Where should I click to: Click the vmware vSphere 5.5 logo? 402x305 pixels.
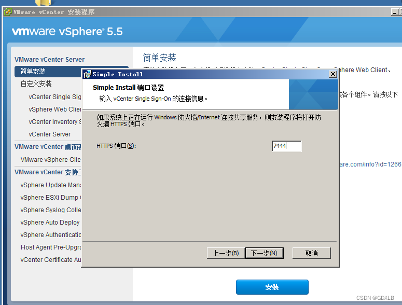[67, 32]
